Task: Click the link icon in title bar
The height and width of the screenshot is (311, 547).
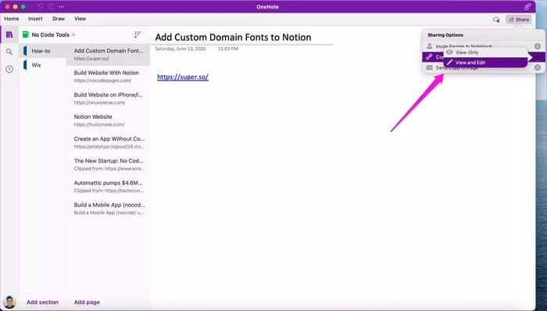Action: 527,6
